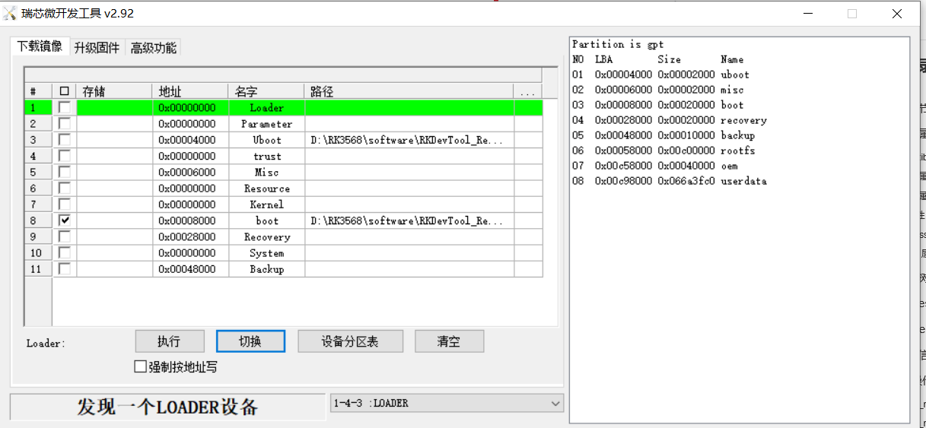Check the Misc row checkbox
Image resolution: width=926 pixels, height=428 pixels.
[x=65, y=172]
